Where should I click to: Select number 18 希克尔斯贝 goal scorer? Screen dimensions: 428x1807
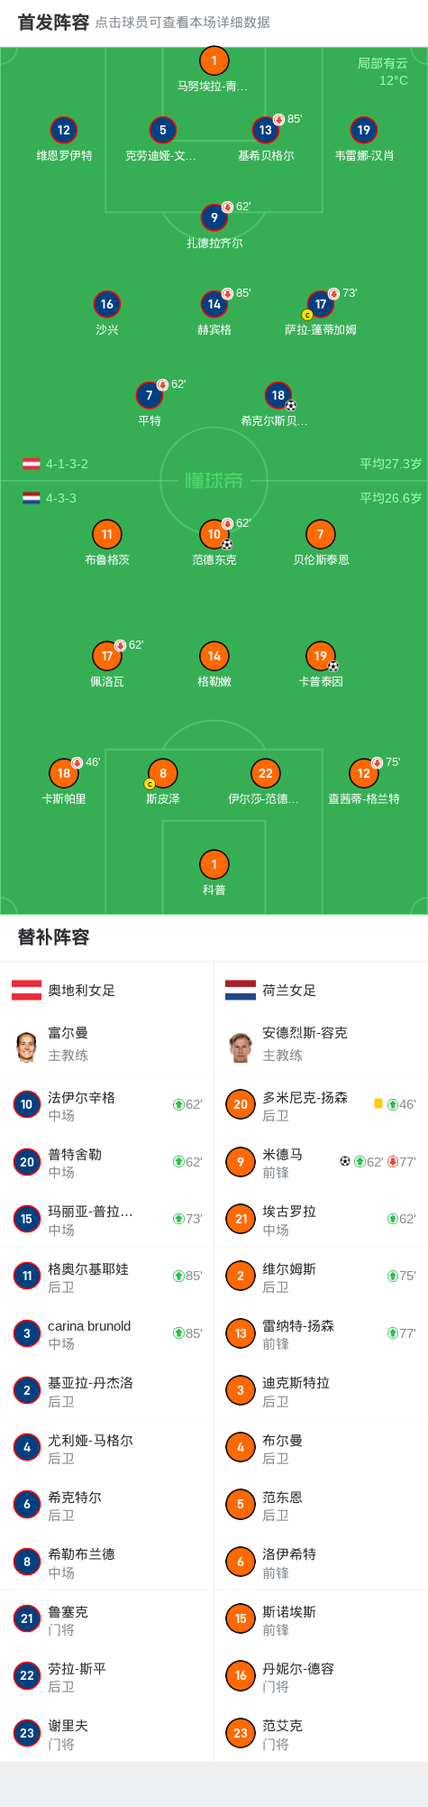[278, 395]
